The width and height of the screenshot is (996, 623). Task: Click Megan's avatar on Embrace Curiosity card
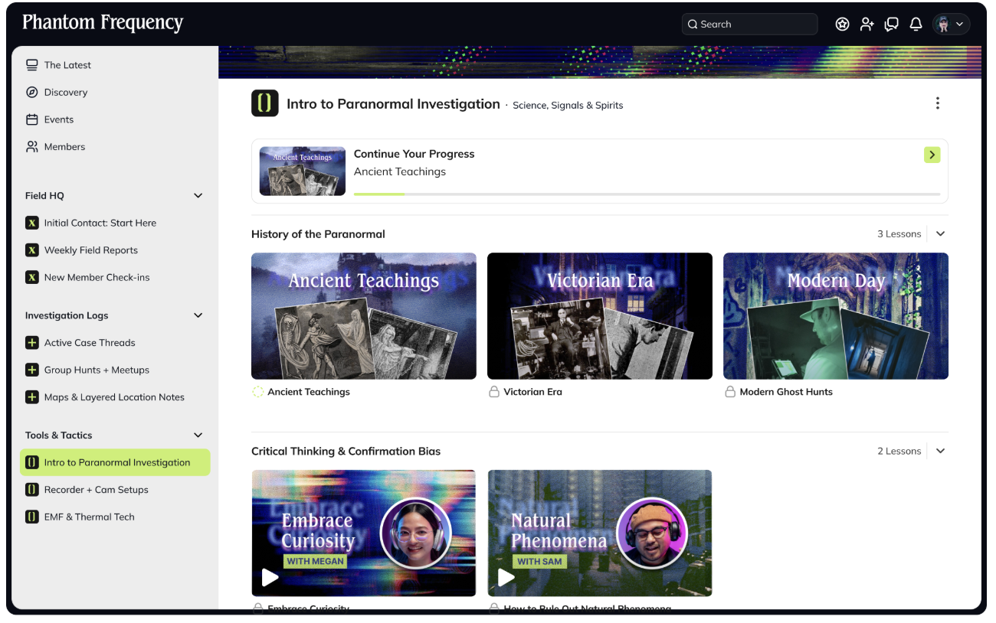(416, 533)
